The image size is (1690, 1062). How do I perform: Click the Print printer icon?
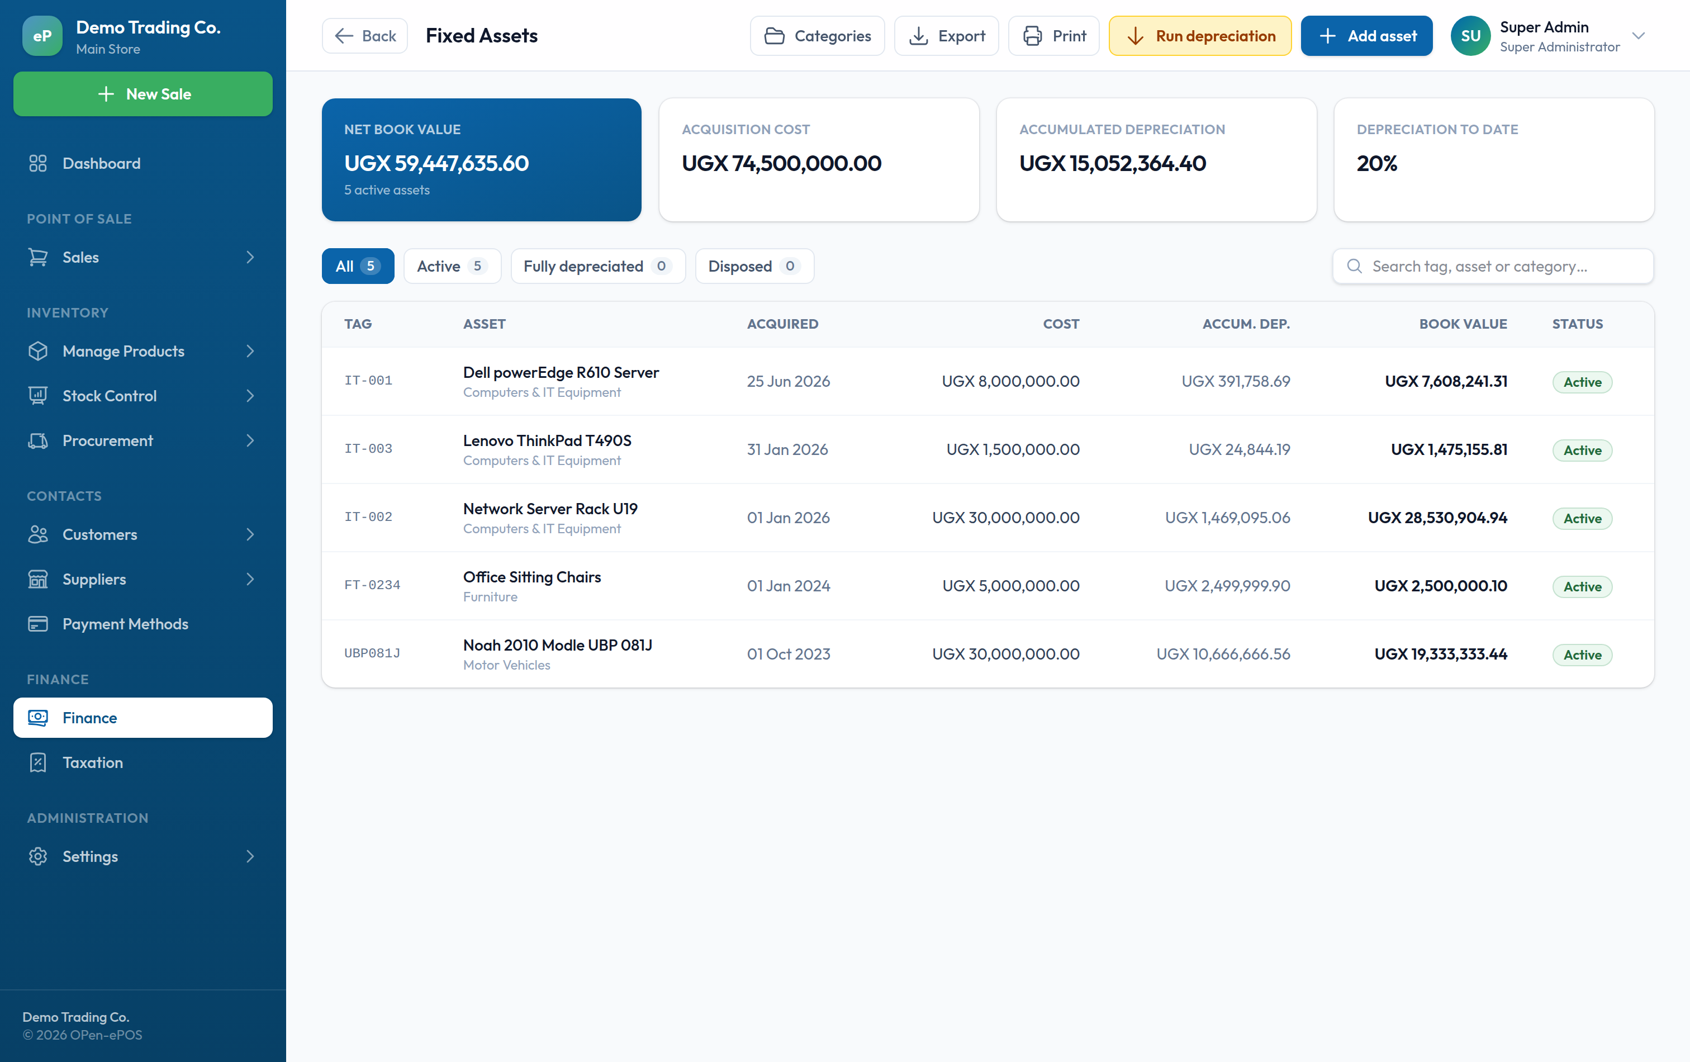tap(1032, 36)
